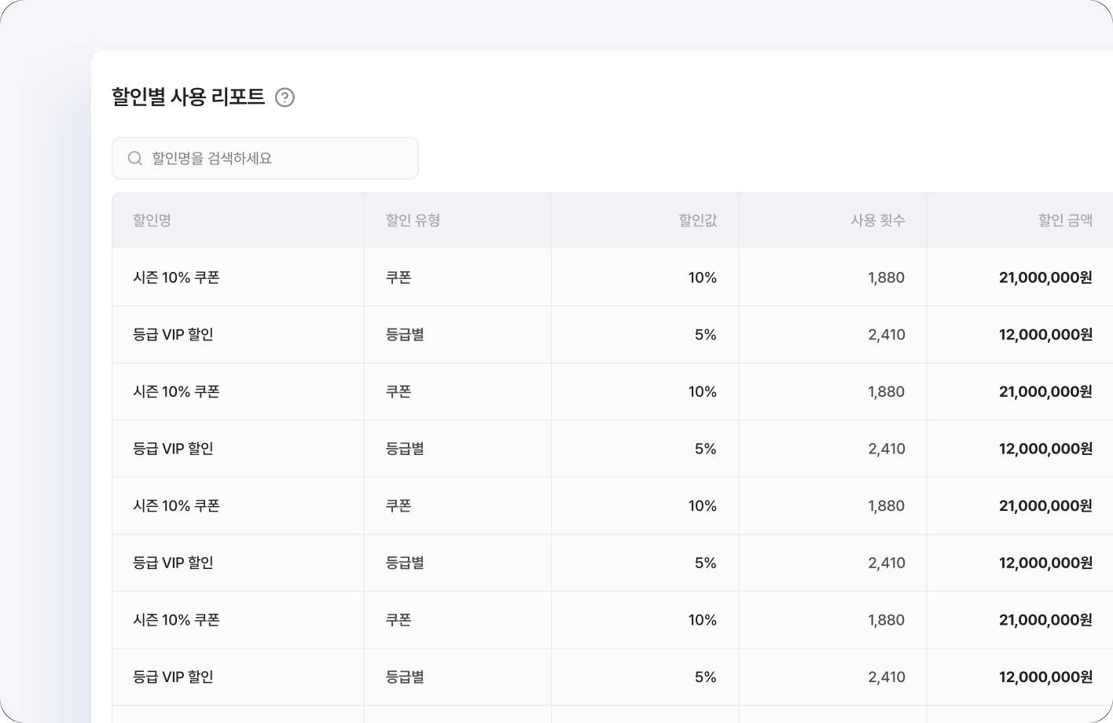Click the magnifier icon in the search box

(135, 158)
